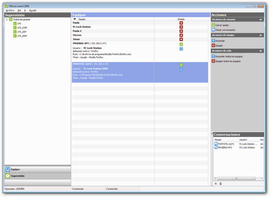Viewport: 270px width, 197px height.
Task: Click Apagar todos los equipos link
Action: pyautogui.click(x=228, y=61)
